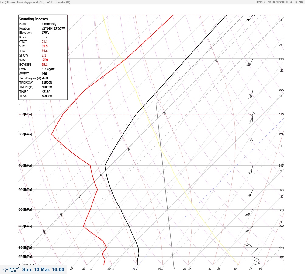Select station name 'mestersvig'
This screenshot has height=274, width=305.
49,24
